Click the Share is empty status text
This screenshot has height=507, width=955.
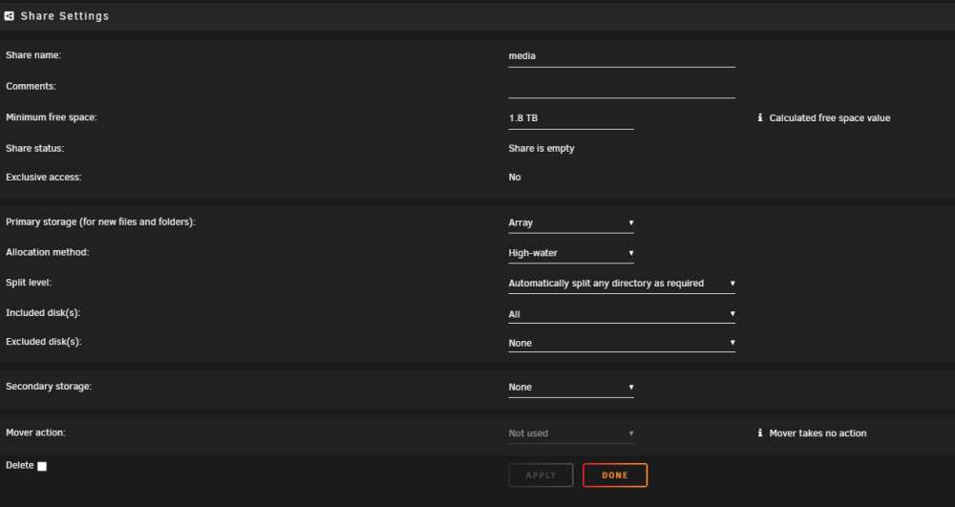(541, 149)
